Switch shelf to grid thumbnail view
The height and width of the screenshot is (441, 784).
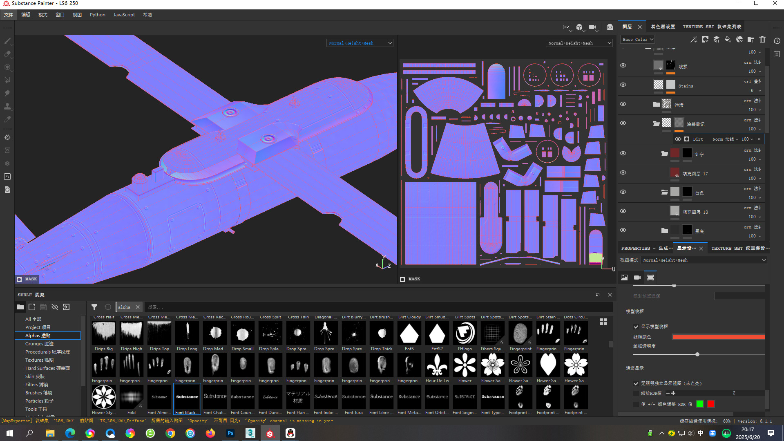(x=603, y=322)
